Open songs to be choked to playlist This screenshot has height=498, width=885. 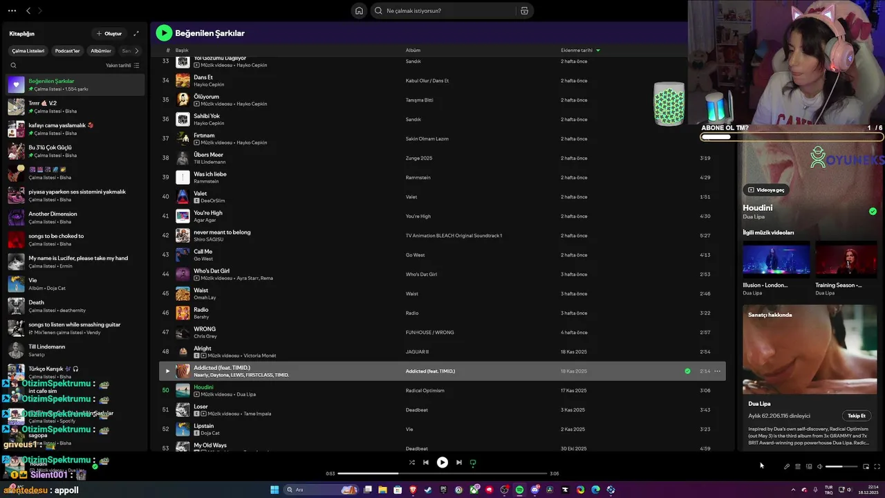point(76,239)
